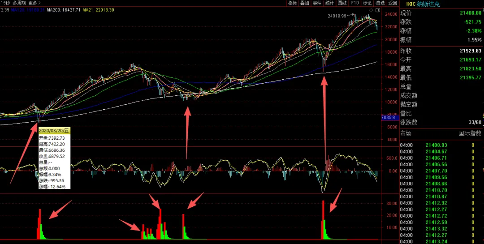The height and width of the screenshot is (244, 484).
Task: Click the 涨跌数 value 33/68
Action: click(x=475, y=123)
